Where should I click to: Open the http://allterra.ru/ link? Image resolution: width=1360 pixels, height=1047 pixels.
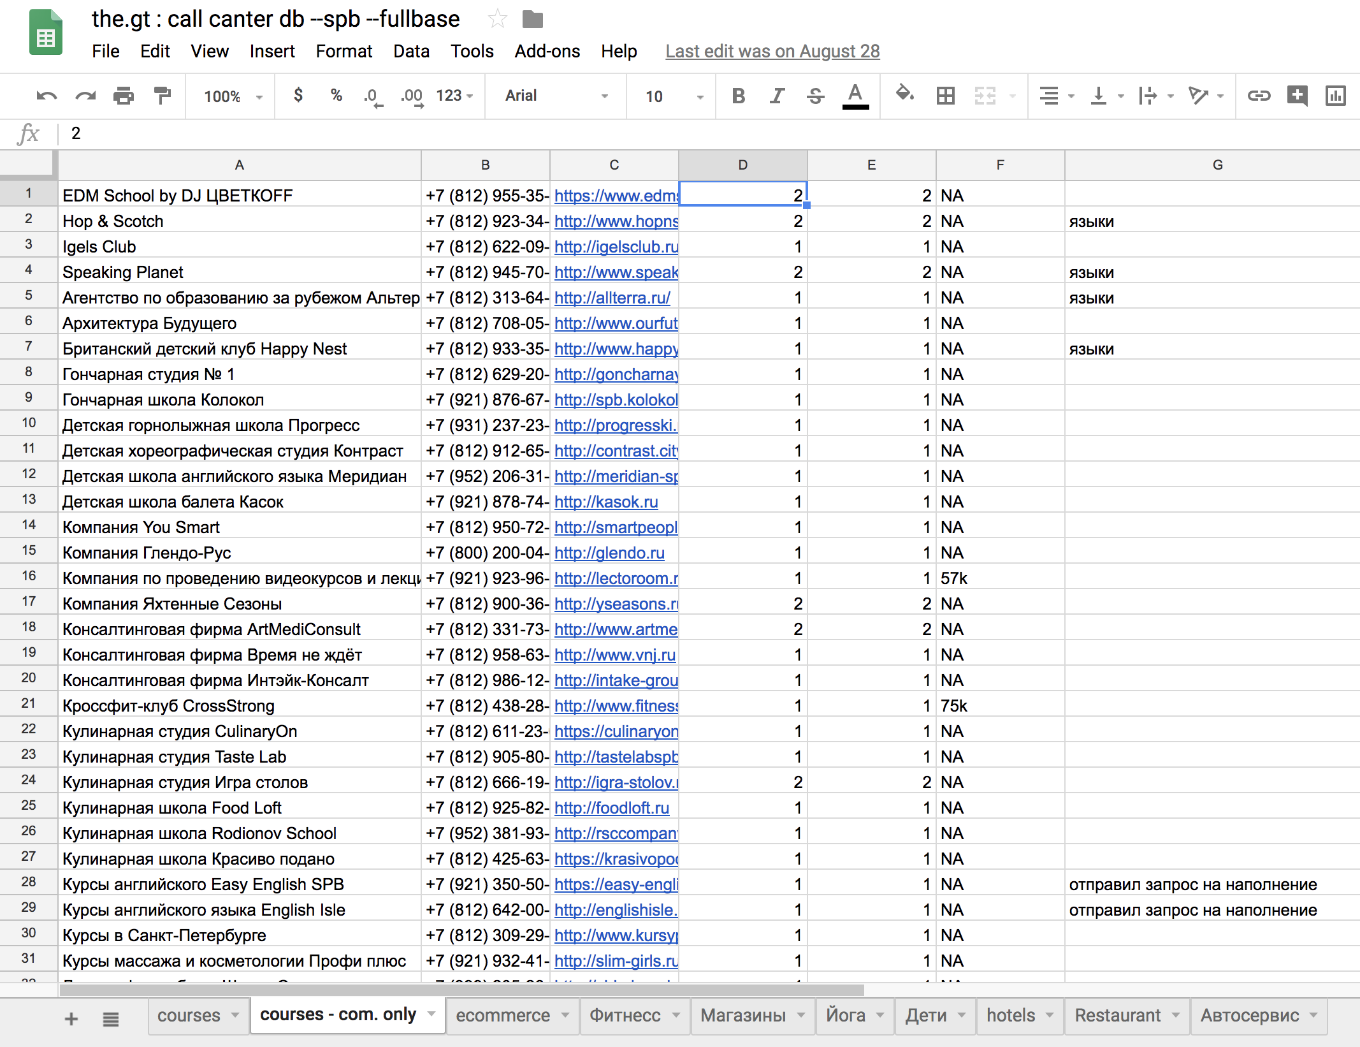[x=612, y=298]
